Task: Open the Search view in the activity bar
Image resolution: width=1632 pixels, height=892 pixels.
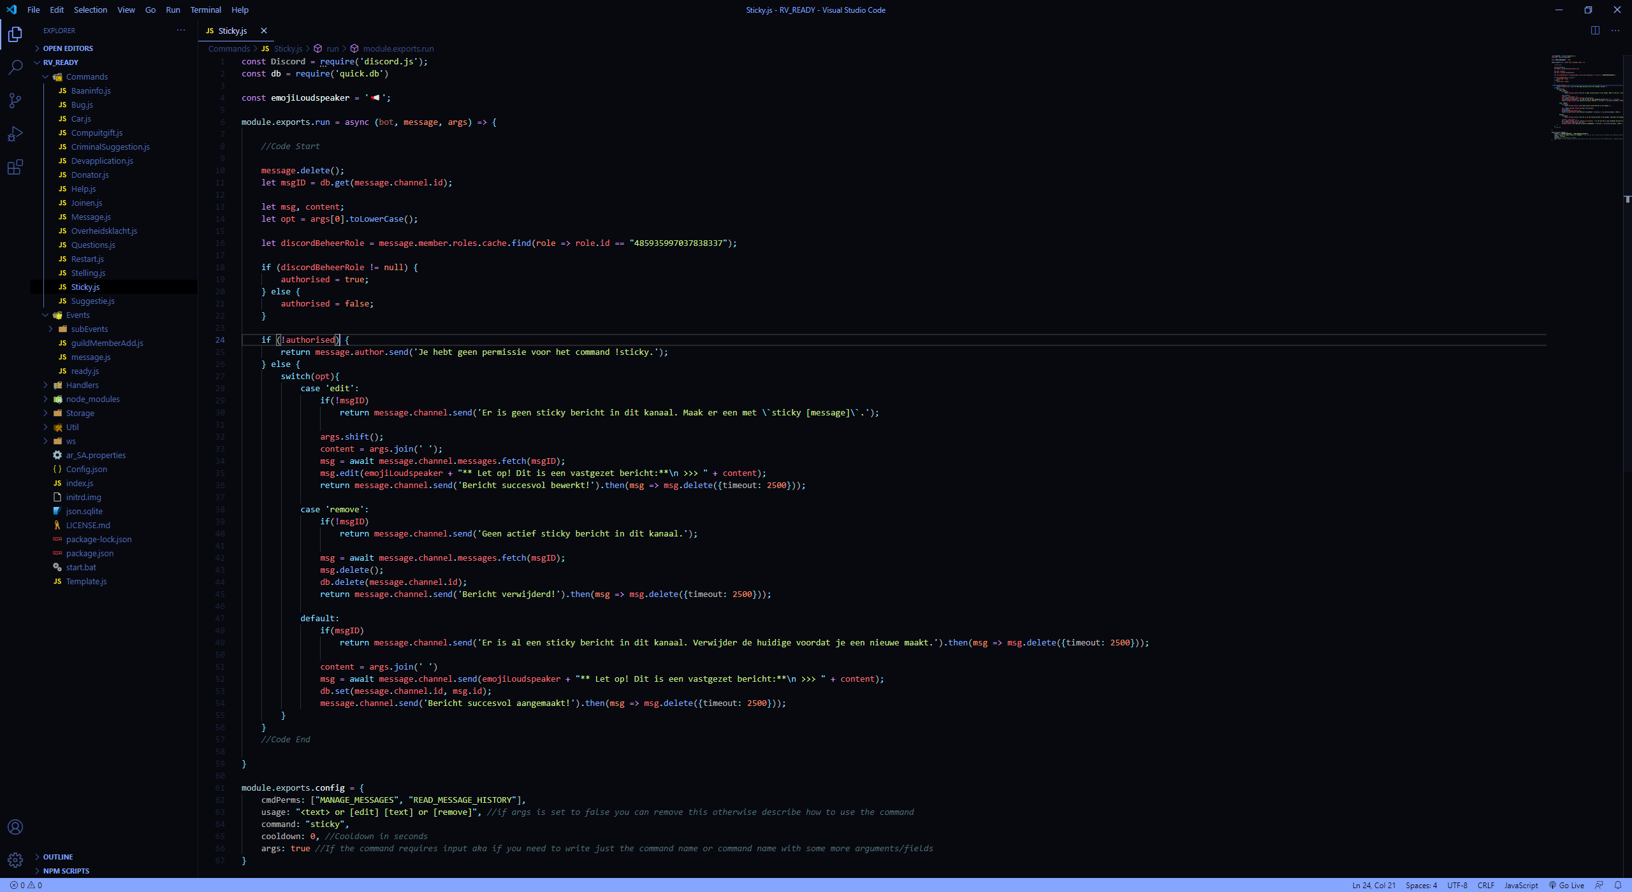Action: coord(15,67)
